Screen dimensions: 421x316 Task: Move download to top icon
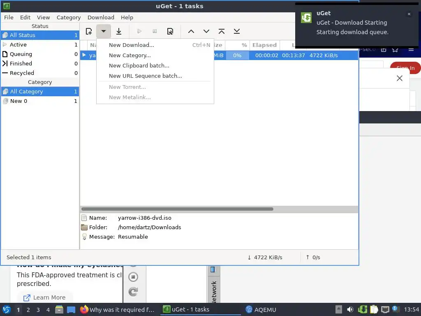pyautogui.click(x=222, y=31)
